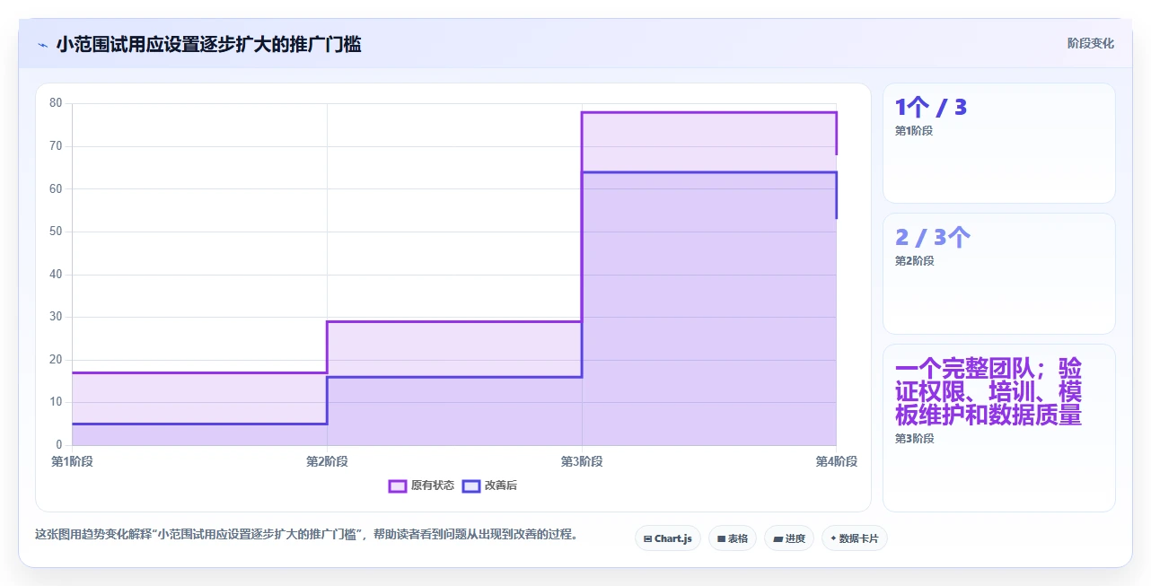
Task: Open the 一个完整团队 第3阶段 card
Action: pos(999,428)
